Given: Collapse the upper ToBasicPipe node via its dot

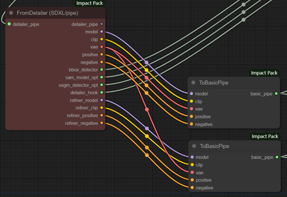Looking at the screenshot, I should point(193,83).
